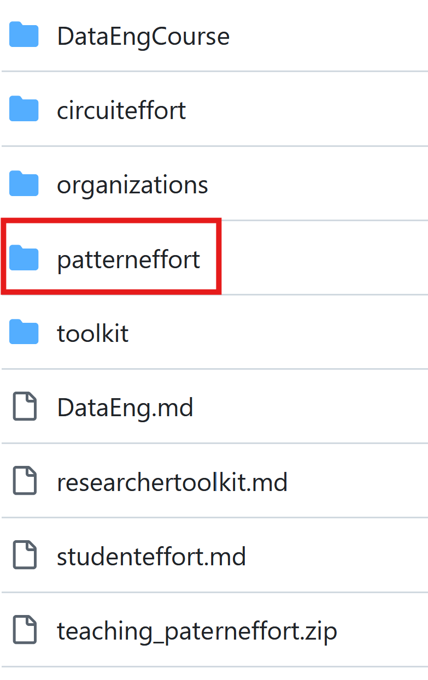This screenshot has width=428, height=680.
Task: Open the DataEngCourse folder
Action: tap(143, 34)
